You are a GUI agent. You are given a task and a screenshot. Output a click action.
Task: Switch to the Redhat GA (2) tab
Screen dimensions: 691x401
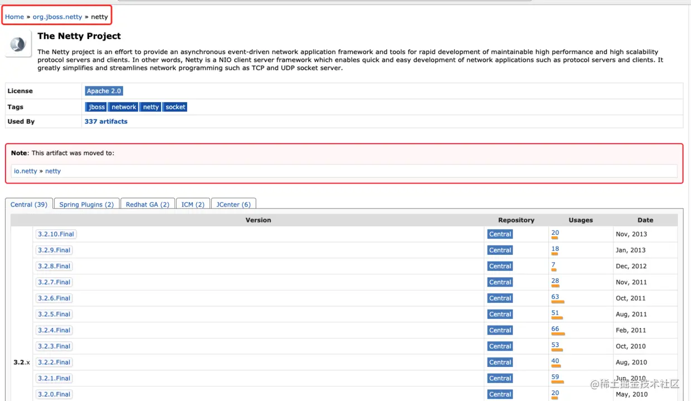tap(148, 205)
